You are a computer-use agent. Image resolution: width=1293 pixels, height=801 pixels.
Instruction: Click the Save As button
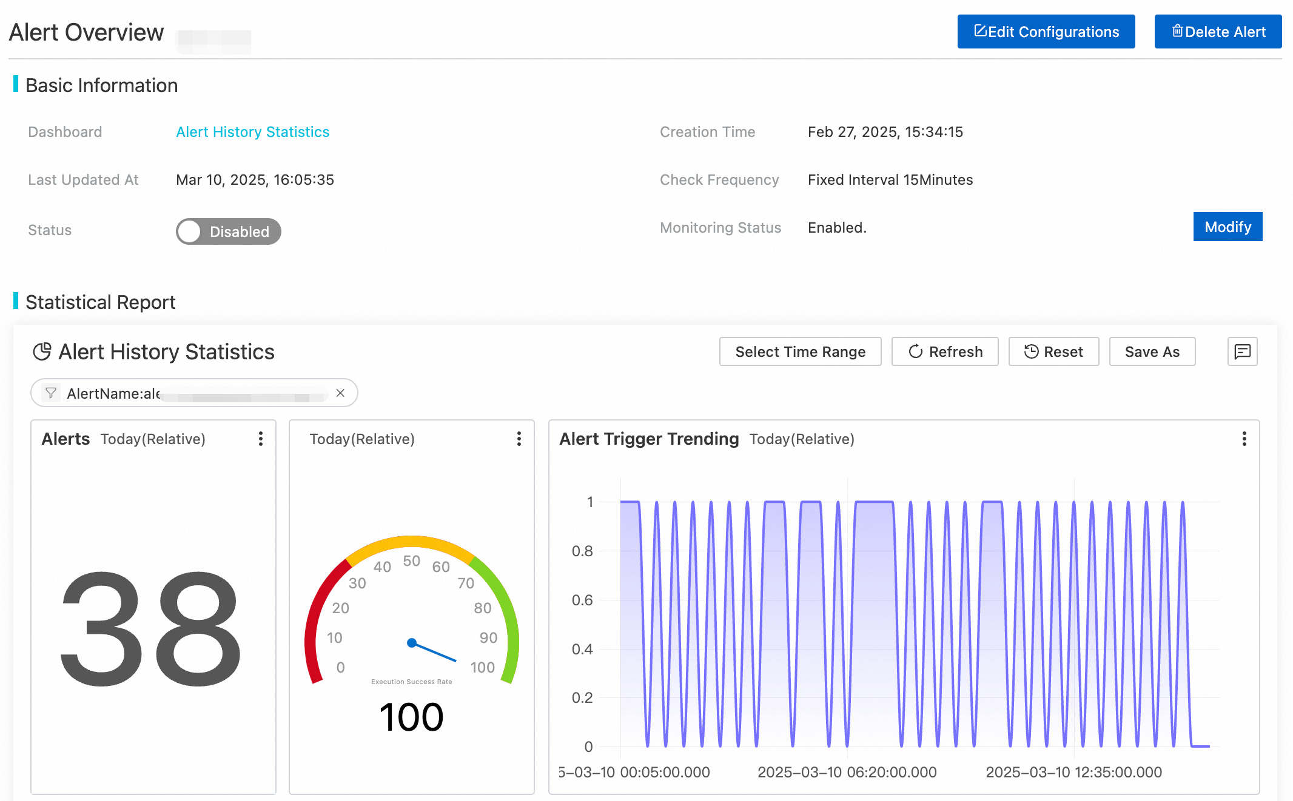coord(1152,351)
